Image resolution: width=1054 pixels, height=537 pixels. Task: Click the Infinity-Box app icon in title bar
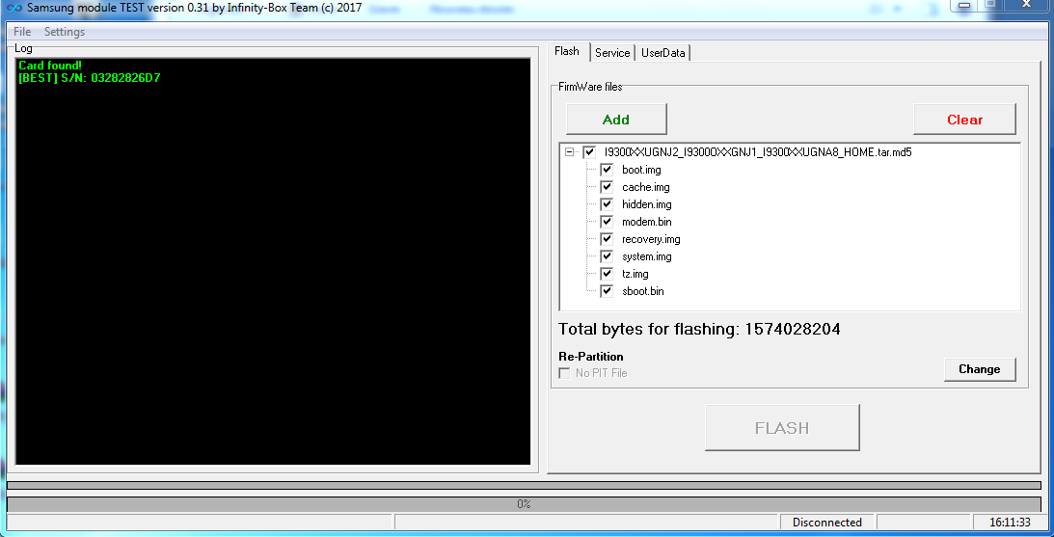click(x=14, y=8)
